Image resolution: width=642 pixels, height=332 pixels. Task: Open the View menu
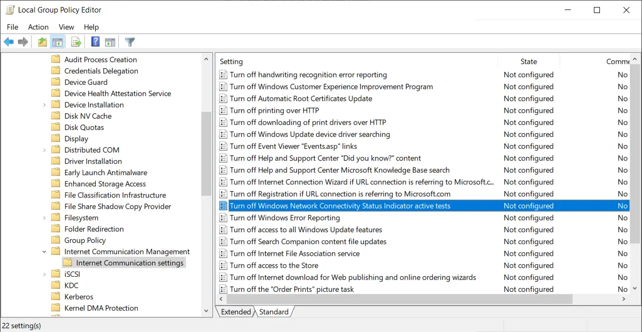coord(66,27)
